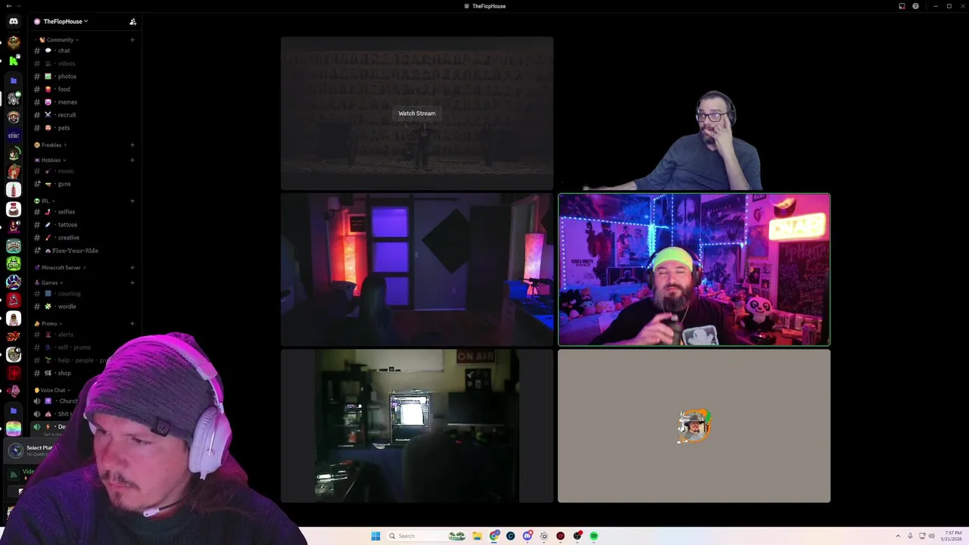This screenshot has width=969, height=545.
Task: Add a channel to Games category
Action: point(132,282)
